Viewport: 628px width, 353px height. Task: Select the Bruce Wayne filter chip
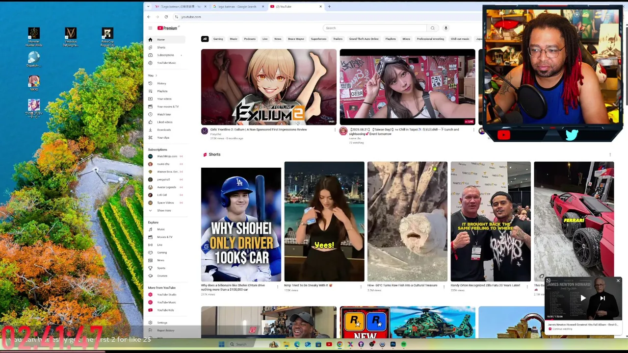[296, 39]
